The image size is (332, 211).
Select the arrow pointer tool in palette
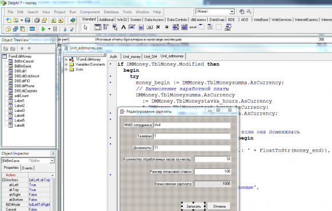[85, 27]
